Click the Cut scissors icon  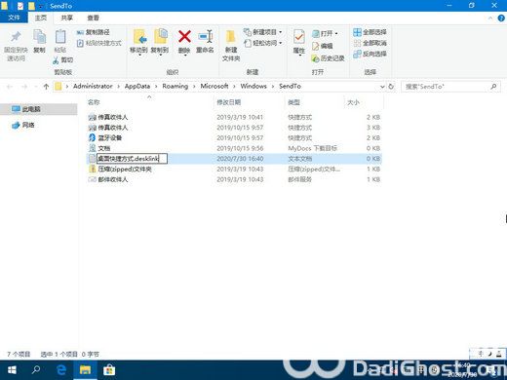point(56,59)
